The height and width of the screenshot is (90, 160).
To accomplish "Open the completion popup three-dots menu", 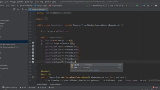I will point(121,70).
